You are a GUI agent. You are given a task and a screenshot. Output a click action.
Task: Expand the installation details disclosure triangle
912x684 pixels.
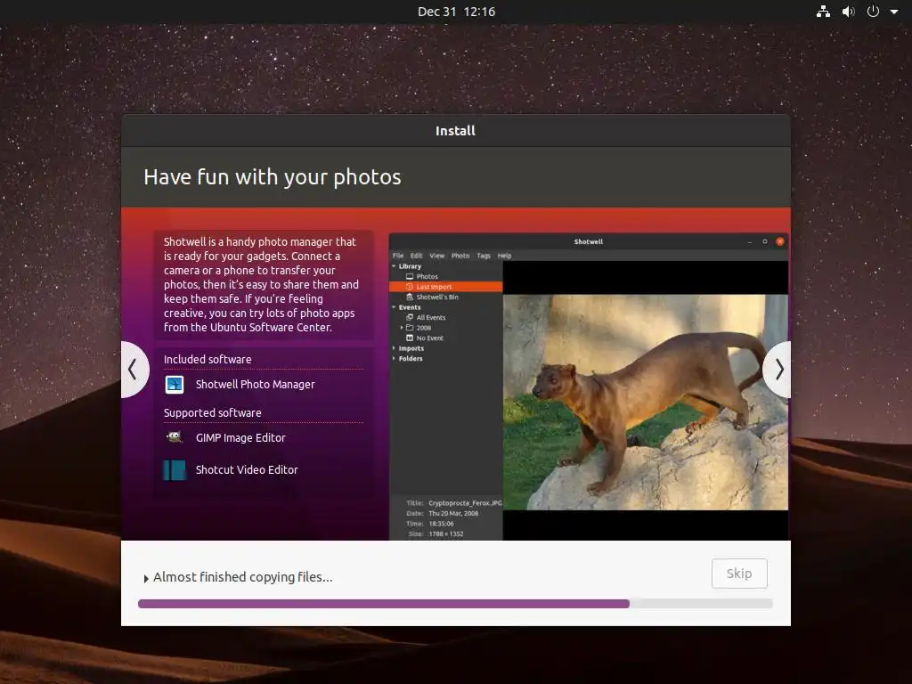tap(146, 578)
